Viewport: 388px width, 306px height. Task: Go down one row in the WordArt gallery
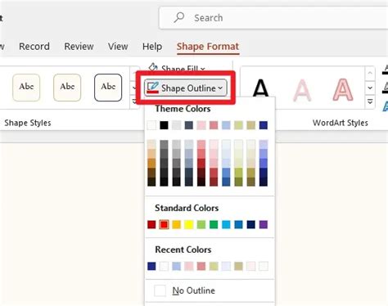tap(370, 88)
